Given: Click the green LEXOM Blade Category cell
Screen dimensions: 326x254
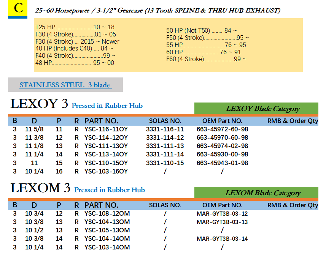Looking at the screenshot, I should (256, 192).
